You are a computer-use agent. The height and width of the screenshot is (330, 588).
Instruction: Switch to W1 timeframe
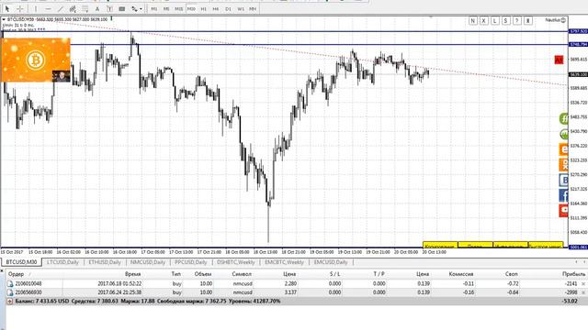point(241,8)
